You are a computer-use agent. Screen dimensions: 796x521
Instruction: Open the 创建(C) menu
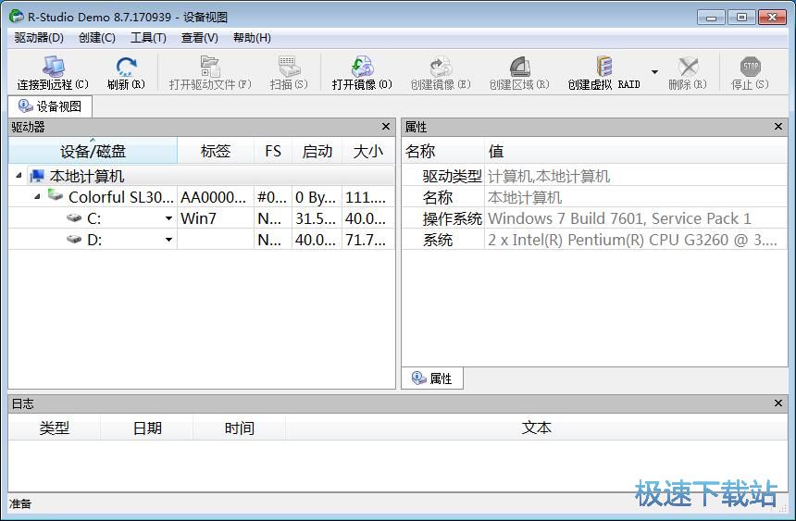coord(97,38)
